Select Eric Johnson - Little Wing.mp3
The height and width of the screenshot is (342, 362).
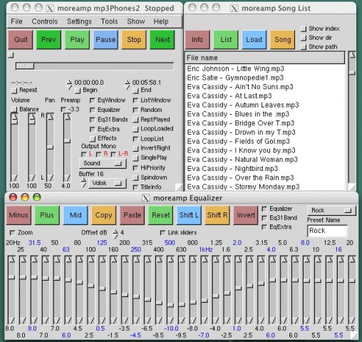265,68
